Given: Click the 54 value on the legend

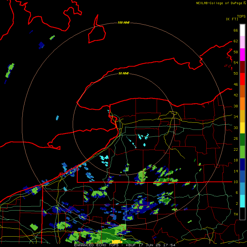Looking at the screenshot, I should (x=236, y=63).
